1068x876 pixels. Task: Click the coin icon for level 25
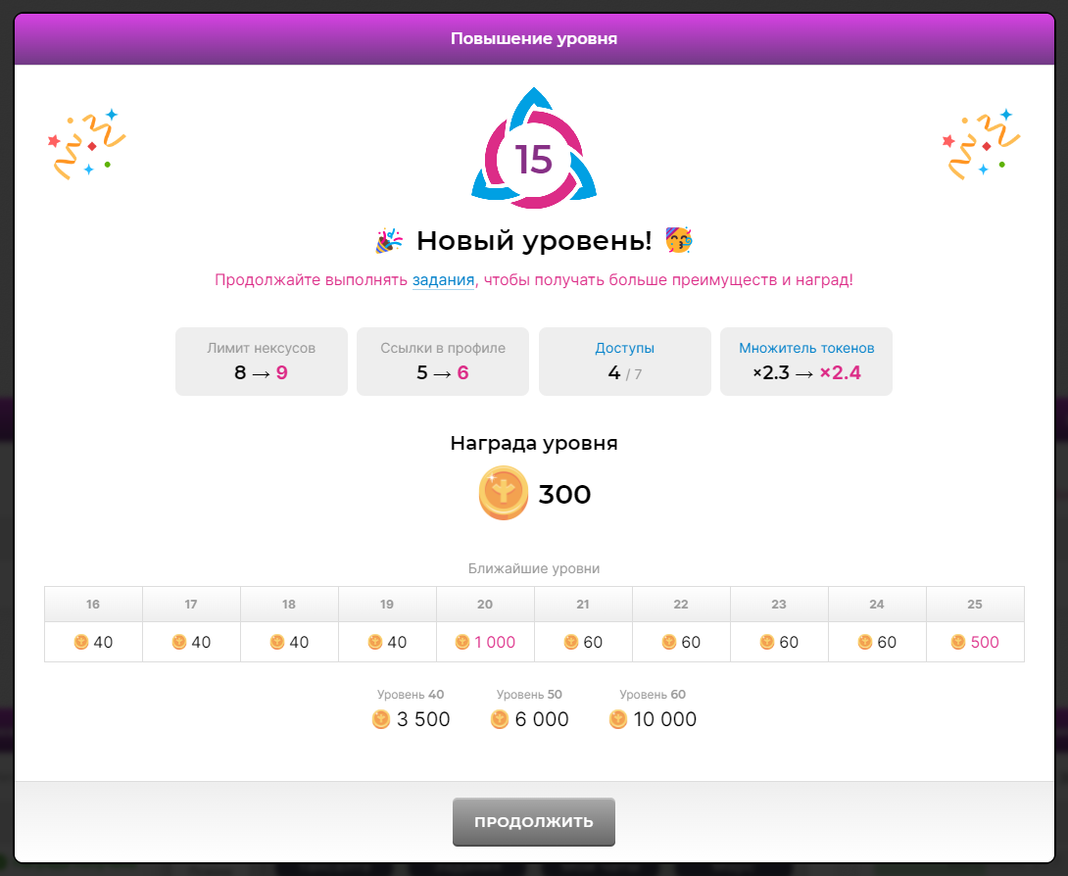[958, 643]
